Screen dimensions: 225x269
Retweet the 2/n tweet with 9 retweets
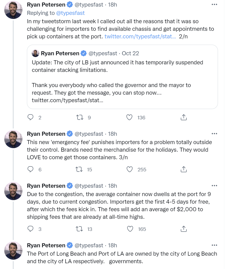coord(80,117)
